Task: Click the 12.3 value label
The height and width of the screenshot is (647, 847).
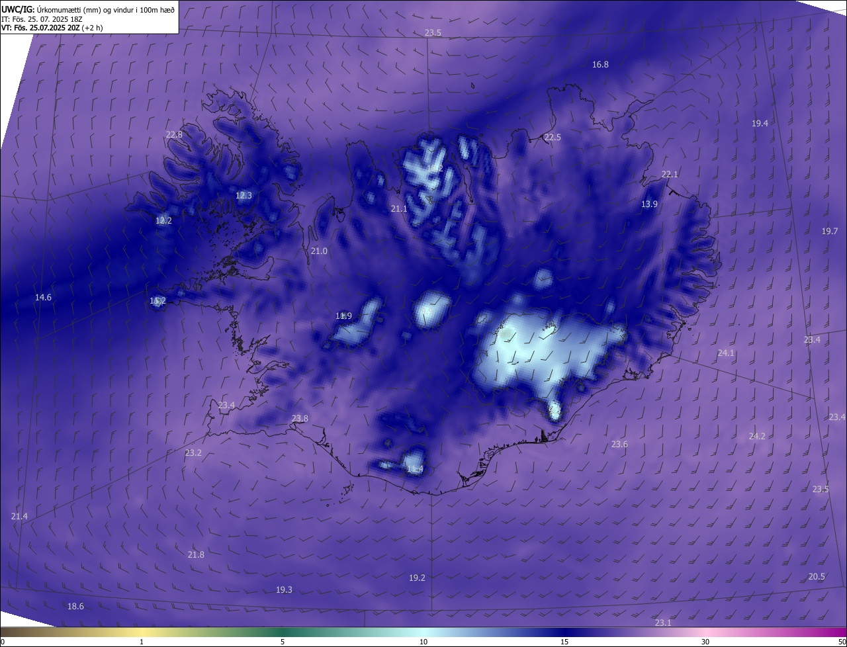Action: coord(244,195)
